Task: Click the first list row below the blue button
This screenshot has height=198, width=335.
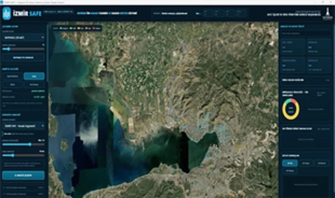Action: pyautogui.click(x=23, y=187)
